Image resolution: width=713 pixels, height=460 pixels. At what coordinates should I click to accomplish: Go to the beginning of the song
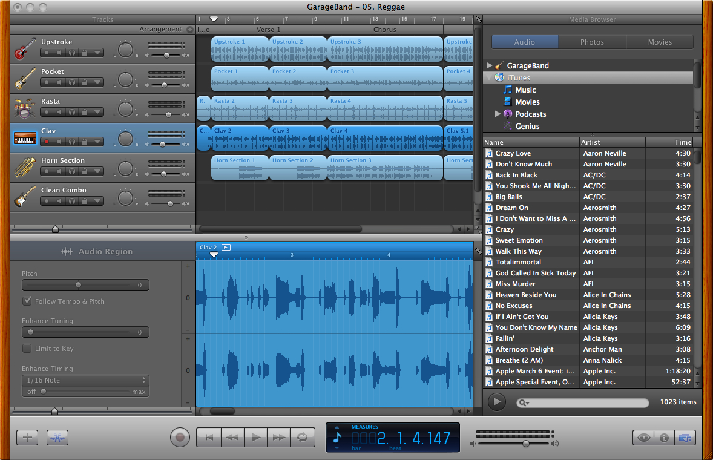coord(209,438)
